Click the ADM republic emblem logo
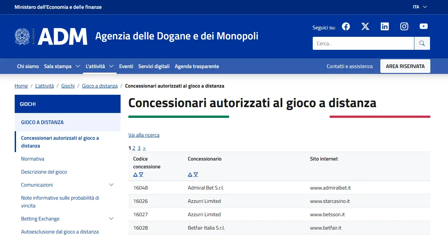This screenshot has height=239, width=448. click(22, 36)
